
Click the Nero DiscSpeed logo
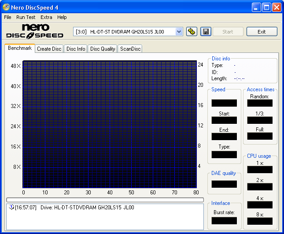(x=35, y=31)
